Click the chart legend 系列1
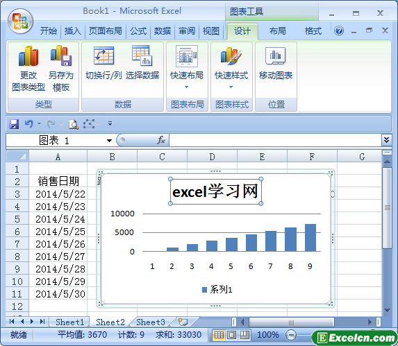This screenshot has width=398, height=346. click(x=217, y=289)
